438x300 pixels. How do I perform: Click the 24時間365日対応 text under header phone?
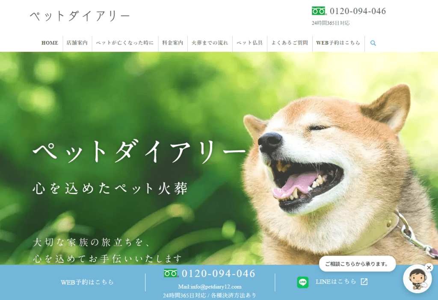[x=331, y=23]
